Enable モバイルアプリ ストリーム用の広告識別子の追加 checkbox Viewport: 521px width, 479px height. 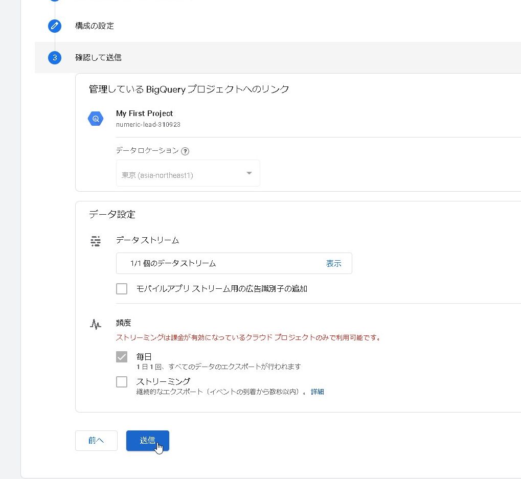coord(122,289)
